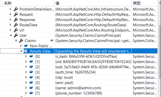The height and width of the screenshot is (97, 161).
Task: Click the wrench icon beside Url
Action: [16, 30]
